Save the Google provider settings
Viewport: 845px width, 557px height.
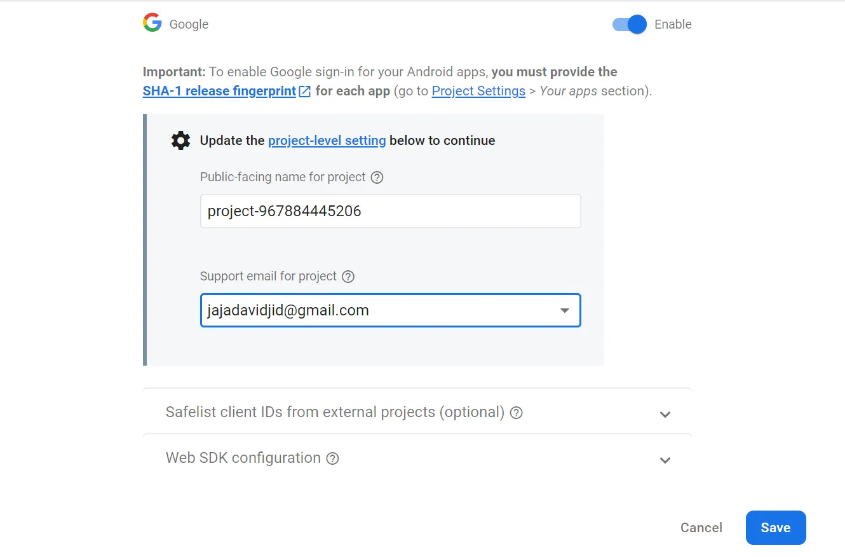775,527
